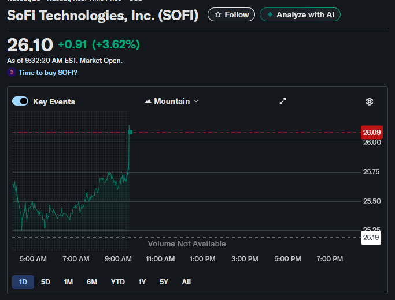Viewport: 395px width, 300px height.
Task: Click the +0.91 price change value
Action: point(72,44)
